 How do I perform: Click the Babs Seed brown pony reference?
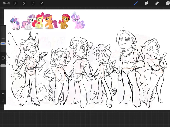64,22
